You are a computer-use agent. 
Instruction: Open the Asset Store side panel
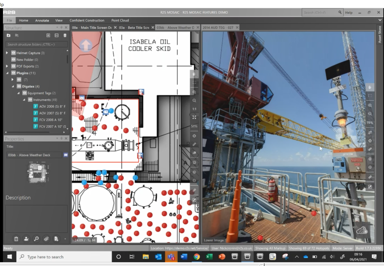pyautogui.click(x=380, y=34)
